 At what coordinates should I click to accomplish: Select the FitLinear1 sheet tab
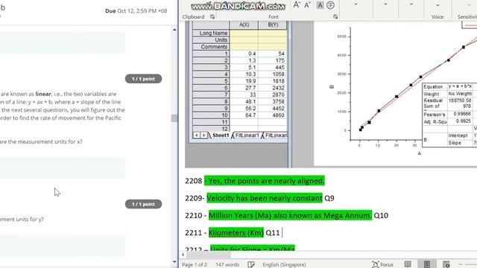point(247,135)
